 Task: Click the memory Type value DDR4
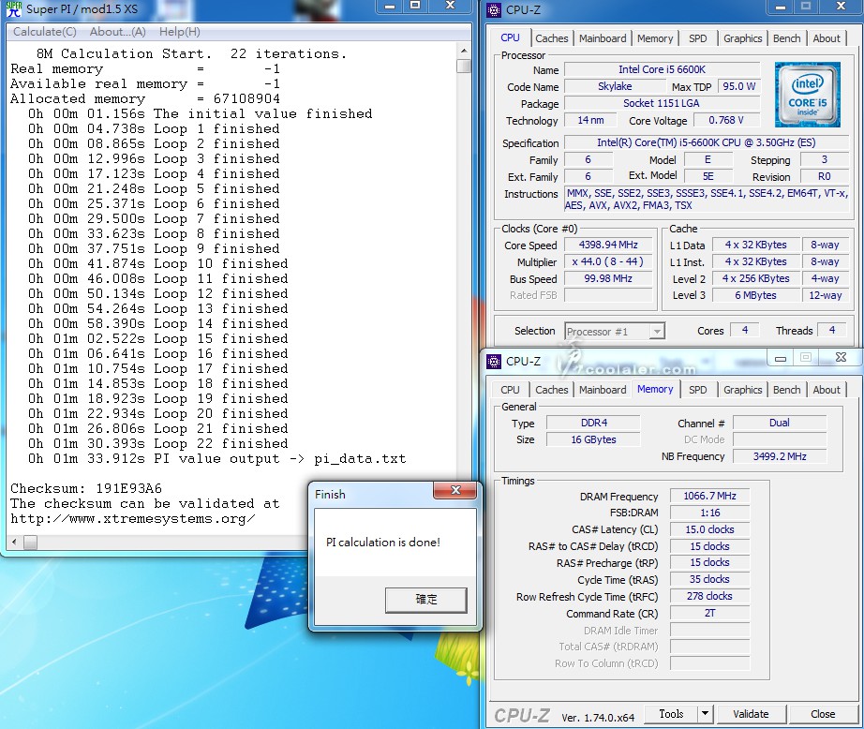pos(593,423)
